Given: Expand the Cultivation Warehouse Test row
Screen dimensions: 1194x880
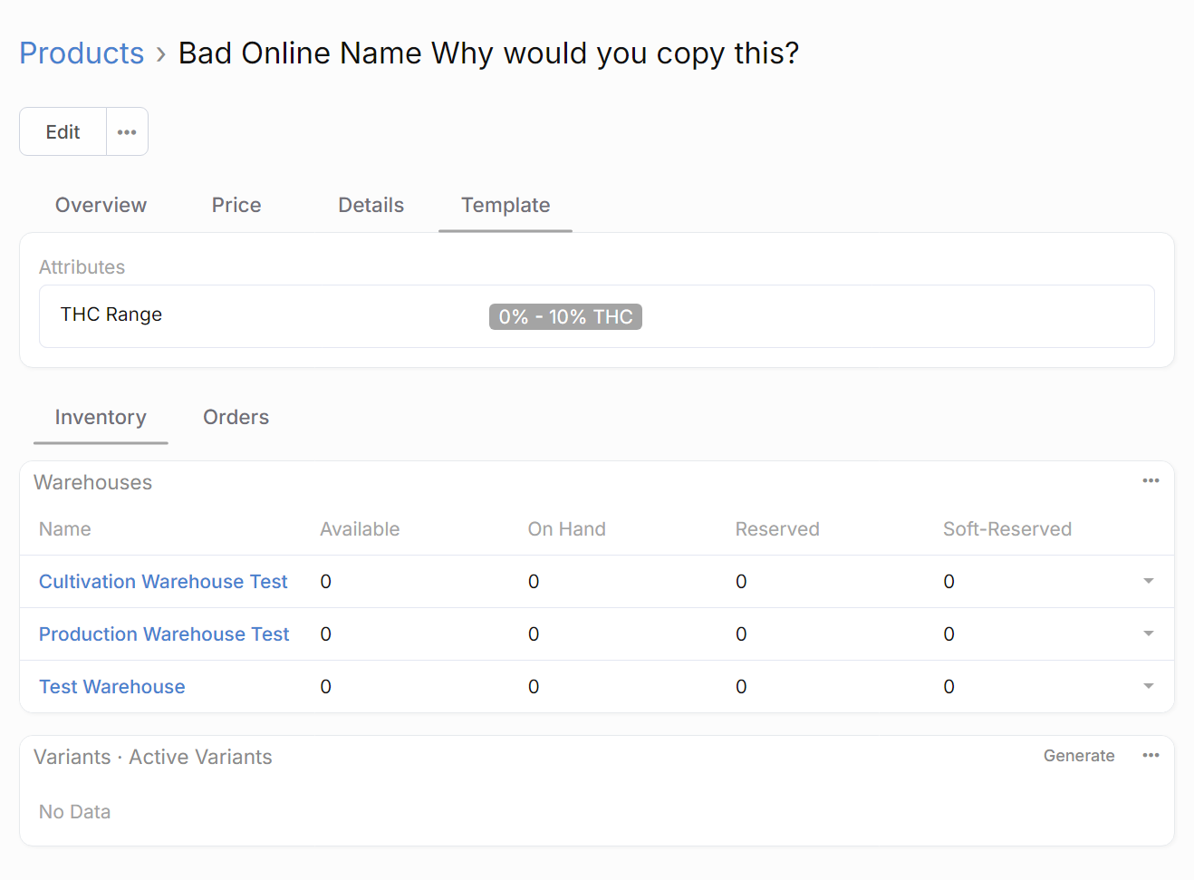Looking at the screenshot, I should (1148, 581).
